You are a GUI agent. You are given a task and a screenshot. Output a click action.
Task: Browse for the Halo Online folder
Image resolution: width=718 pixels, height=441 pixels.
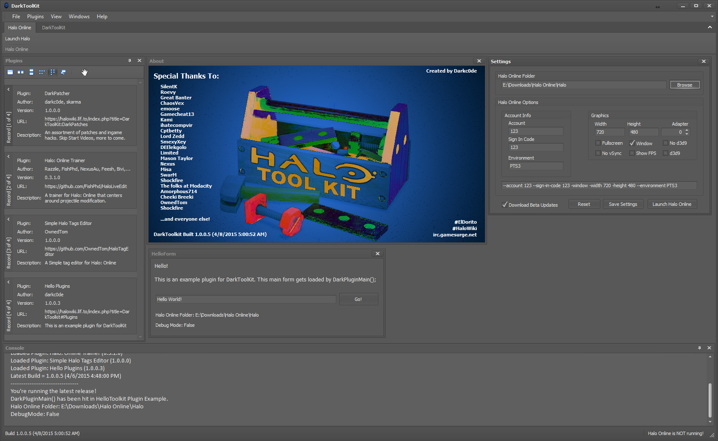pos(684,84)
